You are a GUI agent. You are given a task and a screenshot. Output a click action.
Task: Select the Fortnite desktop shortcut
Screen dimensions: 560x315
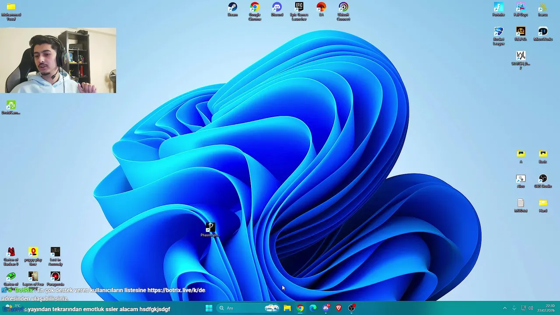coord(498,9)
